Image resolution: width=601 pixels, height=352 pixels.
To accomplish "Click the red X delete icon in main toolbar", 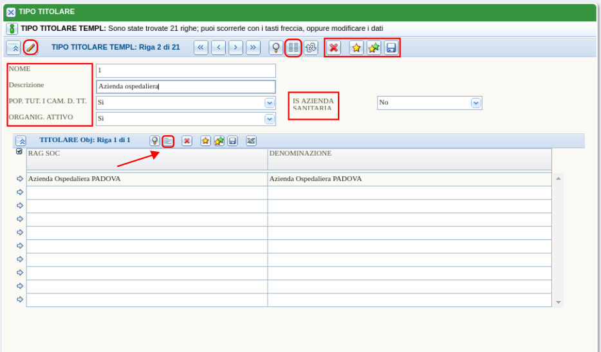I will point(333,48).
